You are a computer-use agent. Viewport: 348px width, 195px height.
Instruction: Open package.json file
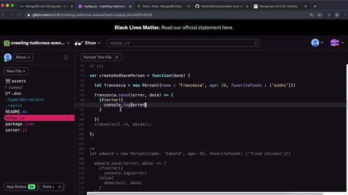[x=20, y=124]
